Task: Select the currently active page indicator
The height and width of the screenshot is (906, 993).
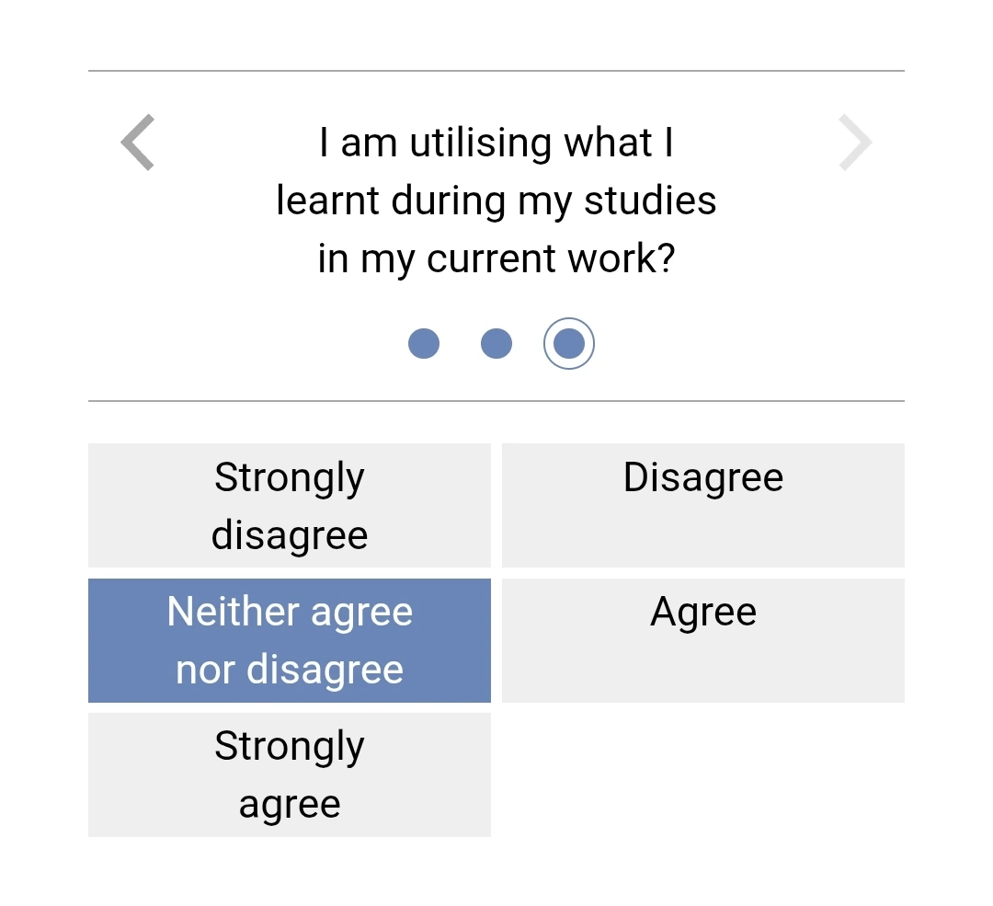Action: point(569,344)
